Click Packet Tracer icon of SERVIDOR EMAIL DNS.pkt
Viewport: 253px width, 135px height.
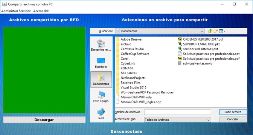click(180, 44)
